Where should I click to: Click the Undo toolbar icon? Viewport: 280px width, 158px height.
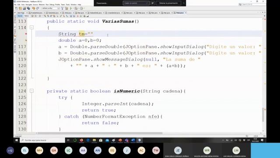click(34, 8)
